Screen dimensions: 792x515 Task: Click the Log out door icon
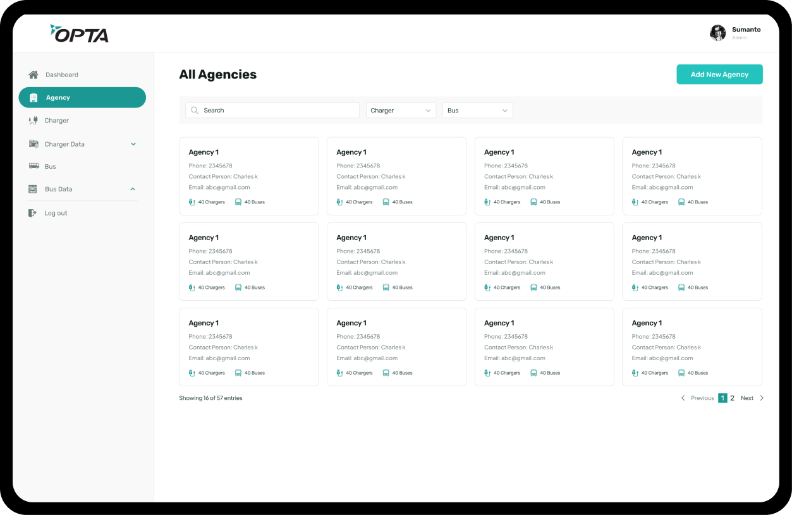(33, 213)
